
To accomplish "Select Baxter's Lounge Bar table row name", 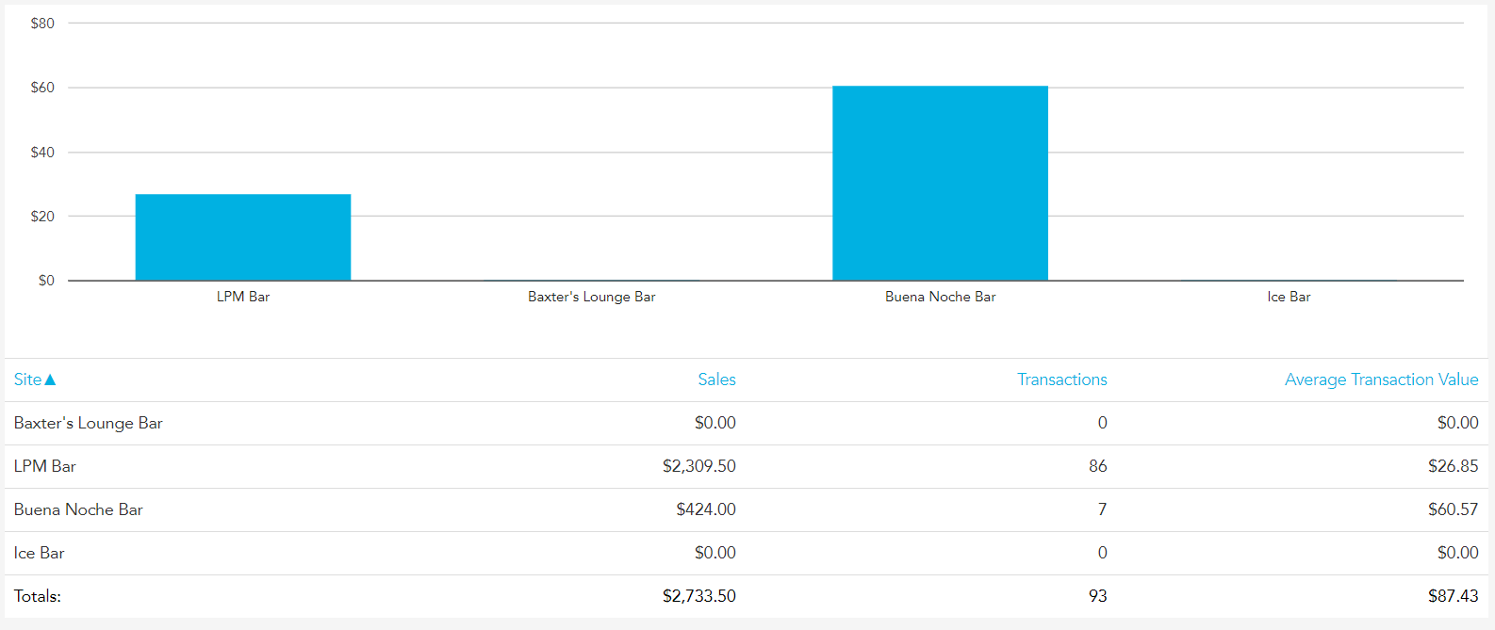I will 88,423.
